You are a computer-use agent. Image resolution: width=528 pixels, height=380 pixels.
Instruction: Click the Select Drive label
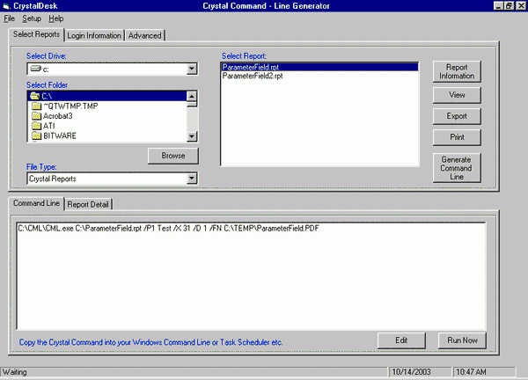pyautogui.click(x=46, y=56)
